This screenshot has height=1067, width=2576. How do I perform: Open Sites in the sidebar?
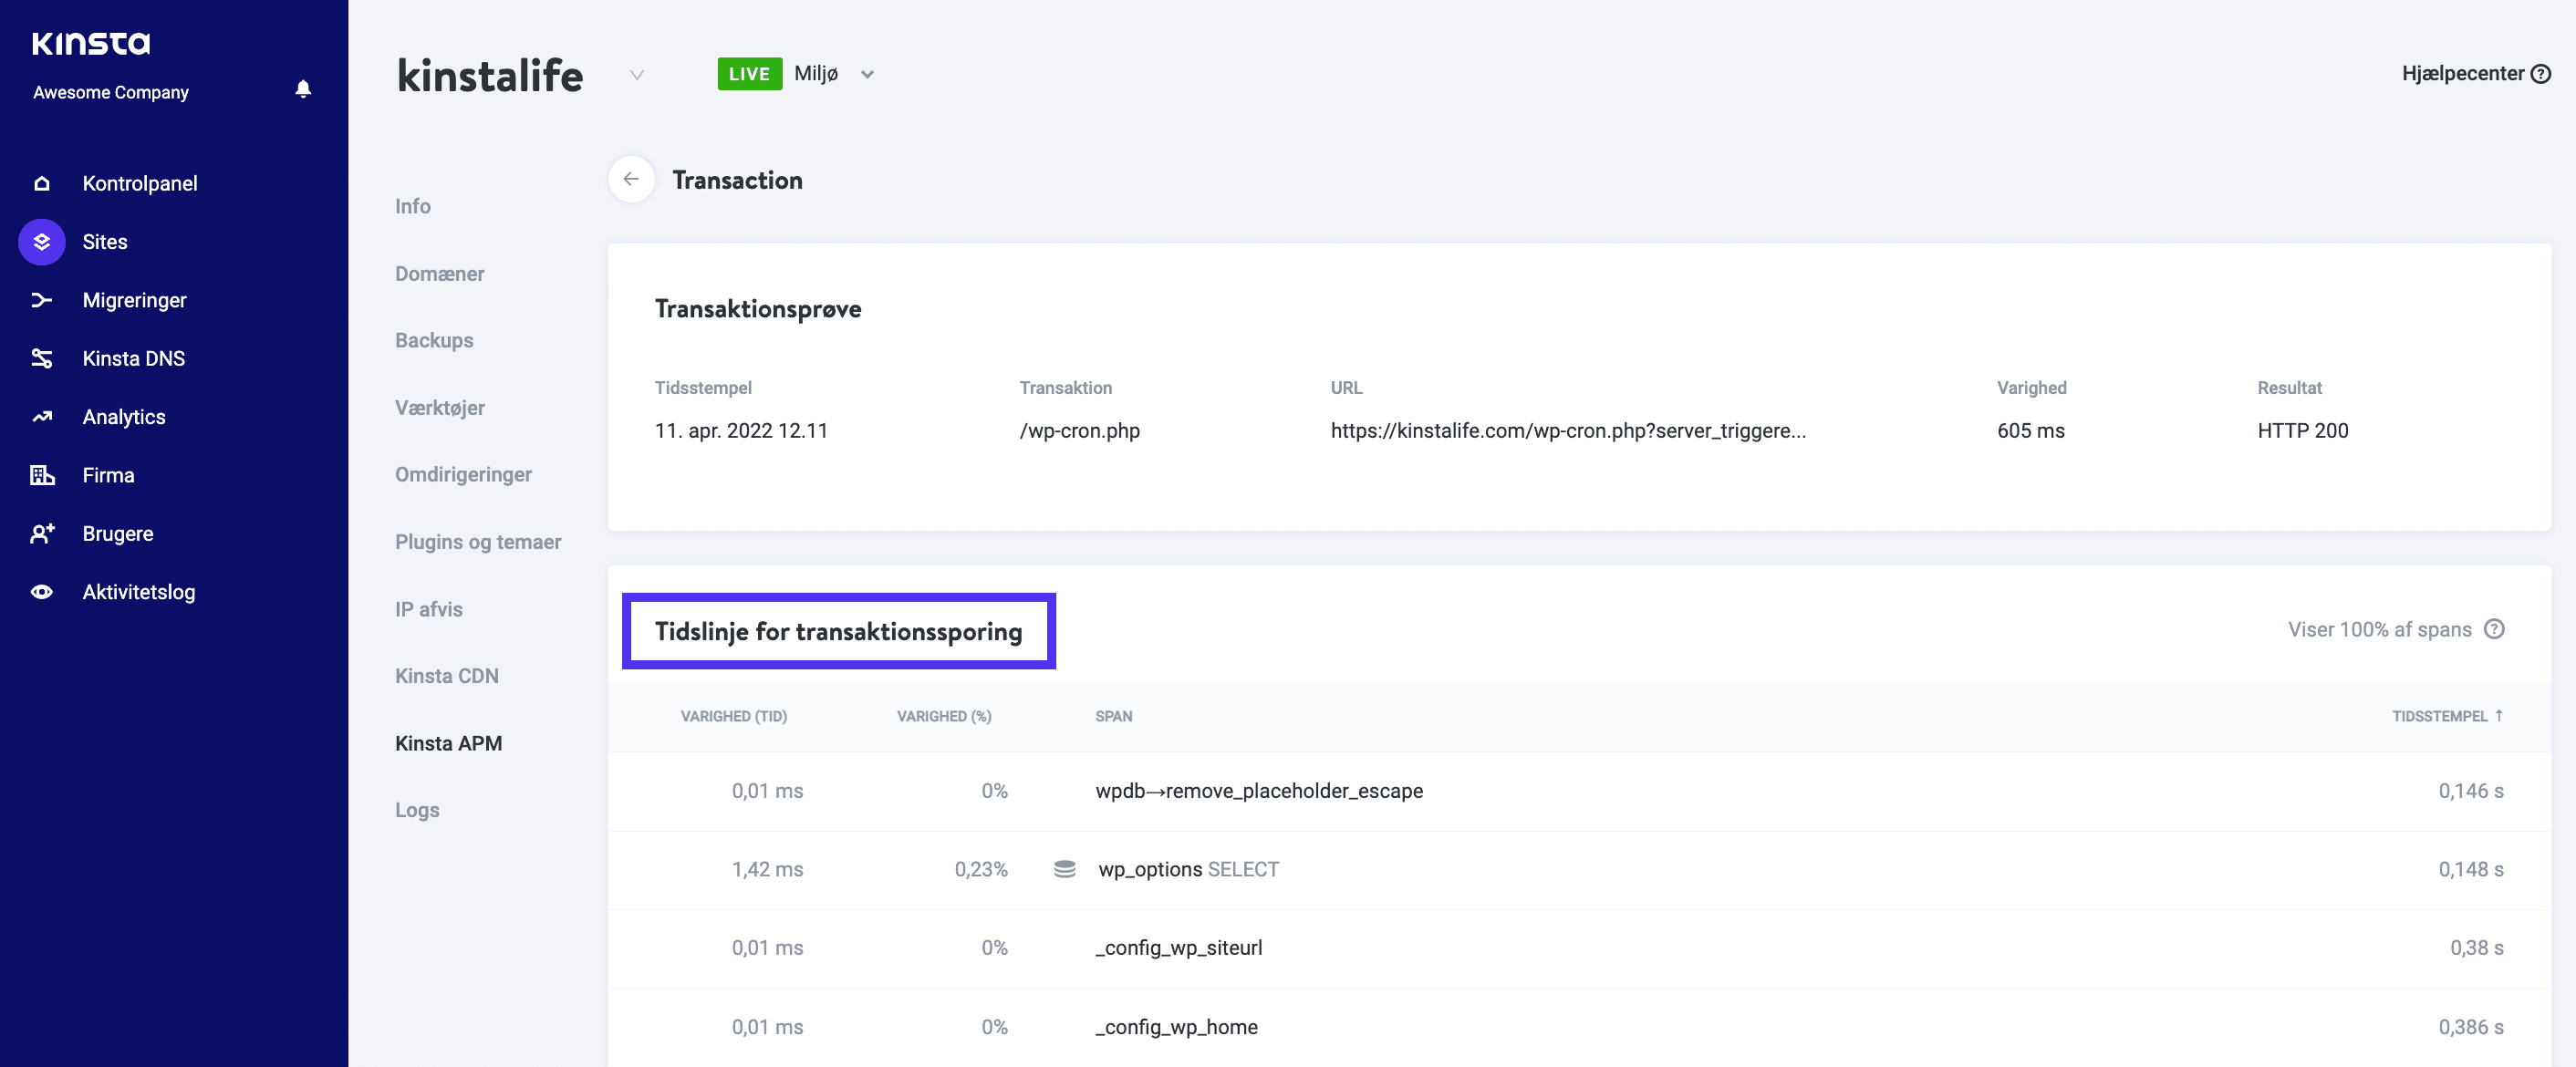(x=104, y=242)
